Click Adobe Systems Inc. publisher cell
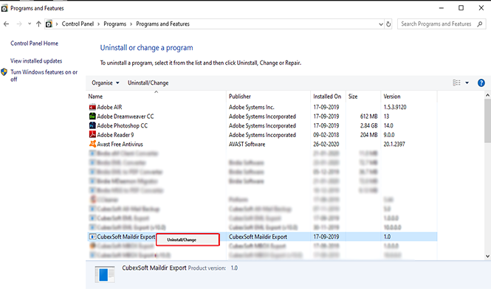 pyautogui.click(x=252, y=108)
